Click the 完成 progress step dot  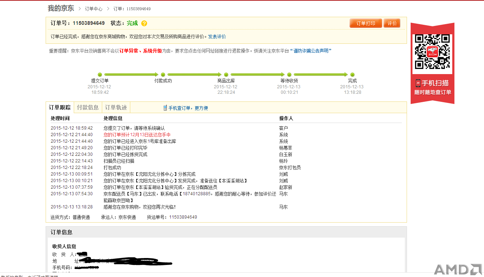(353, 75)
